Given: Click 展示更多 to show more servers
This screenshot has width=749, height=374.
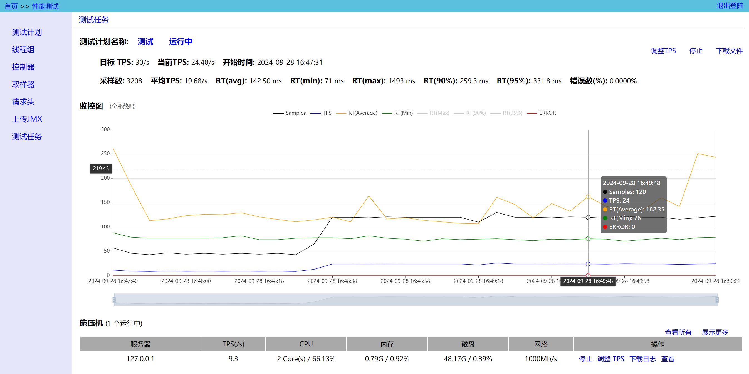Looking at the screenshot, I should [715, 332].
